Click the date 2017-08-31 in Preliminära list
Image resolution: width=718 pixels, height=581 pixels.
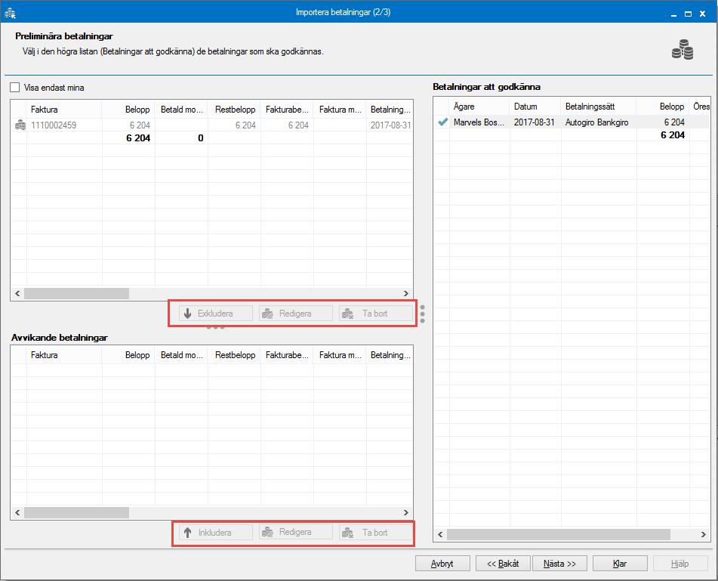pyautogui.click(x=390, y=125)
